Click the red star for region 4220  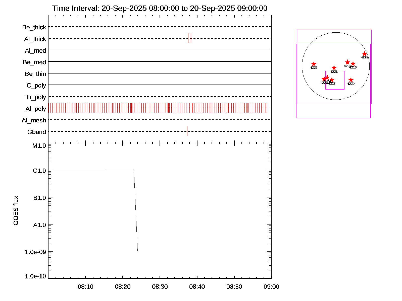tap(351, 80)
